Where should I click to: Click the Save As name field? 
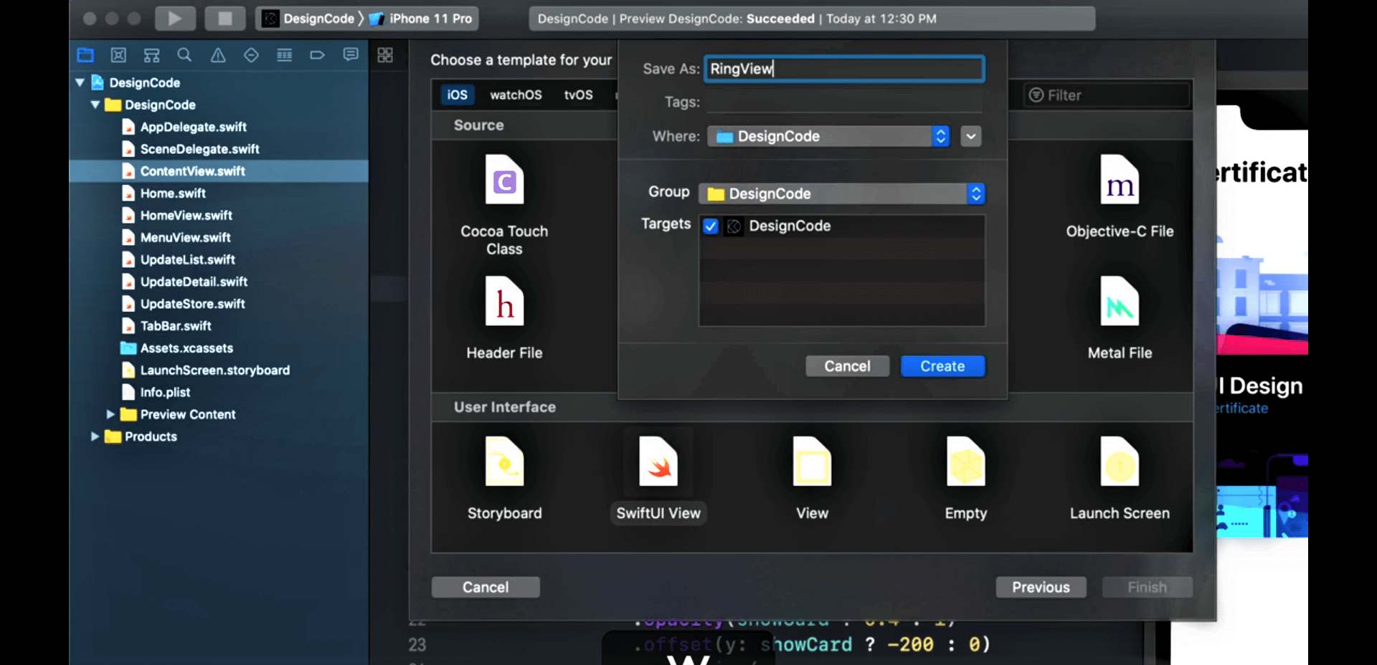pyautogui.click(x=844, y=69)
